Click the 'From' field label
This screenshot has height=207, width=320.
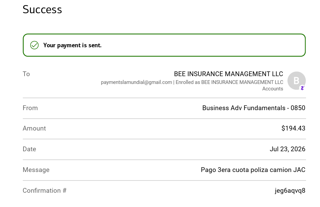(x=30, y=108)
